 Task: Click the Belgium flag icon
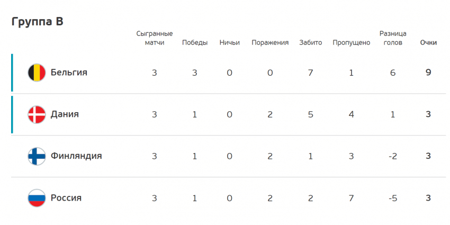tap(37, 73)
